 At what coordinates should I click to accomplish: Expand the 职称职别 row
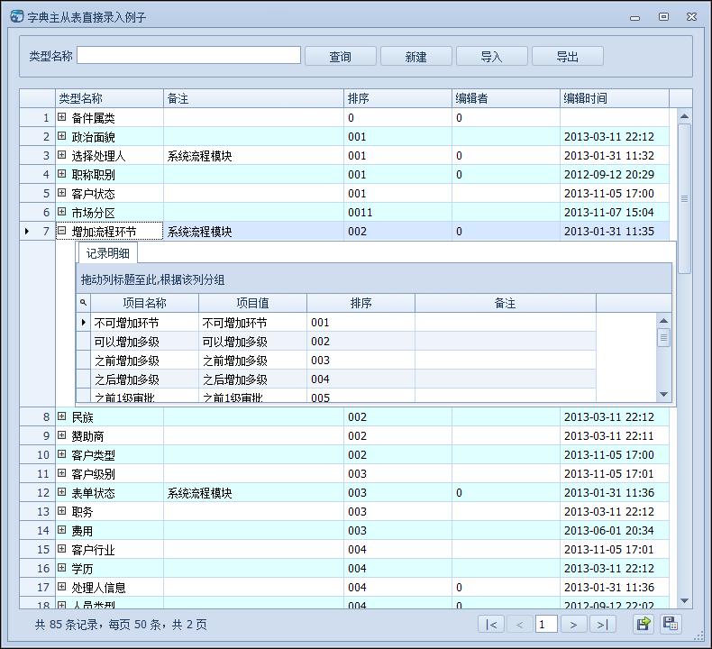[62, 174]
